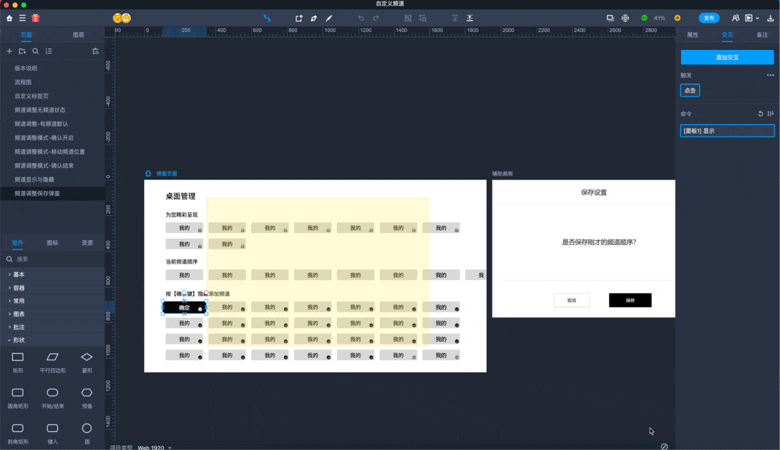Open the device screen preview icon
The height and width of the screenshot is (450, 780).
pyautogui.click(x=611, y=18)
